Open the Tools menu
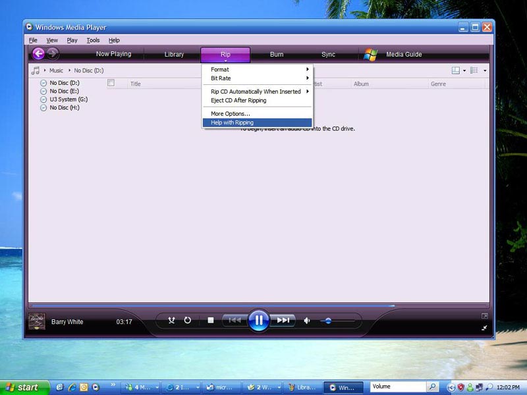 (93, 40)
